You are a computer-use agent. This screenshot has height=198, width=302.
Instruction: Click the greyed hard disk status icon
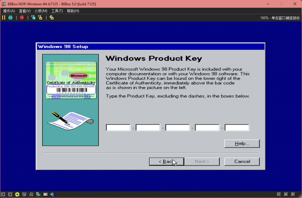click(x=24, y=194)
